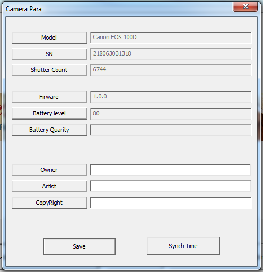Select the firmware version field 1.0.0
265x275 pixels.
(171, 97)
